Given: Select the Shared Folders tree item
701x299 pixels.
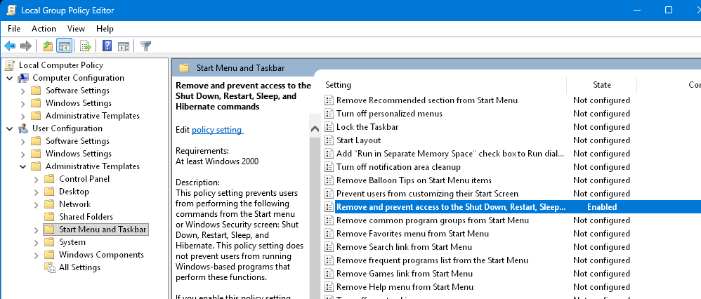Looking at the screenshot, I should [85, 217].
